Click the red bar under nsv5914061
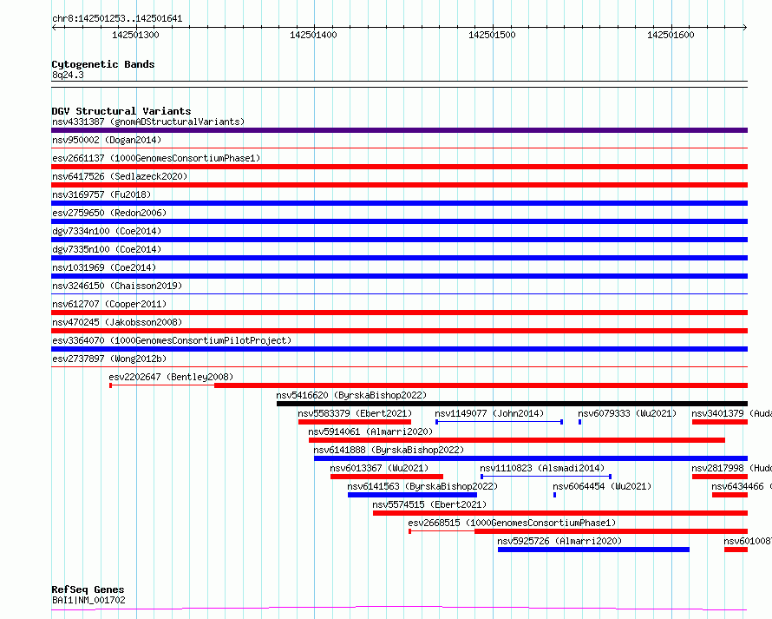 [516, 440]
